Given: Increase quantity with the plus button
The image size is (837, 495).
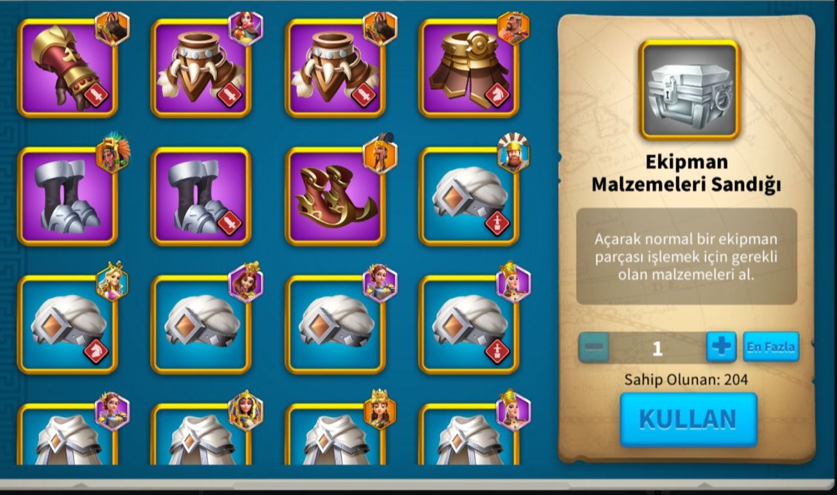Looking at the screenshot, I should tap(722, 347).
